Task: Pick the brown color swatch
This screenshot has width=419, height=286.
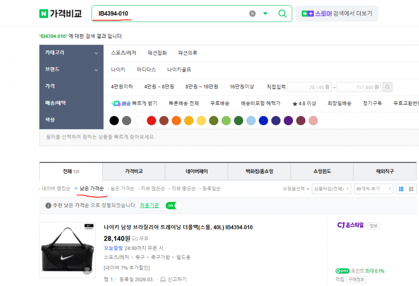Action: [164, 121]
